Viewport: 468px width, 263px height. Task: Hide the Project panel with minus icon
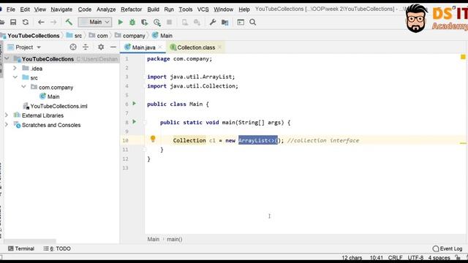(x=113, y=47)
